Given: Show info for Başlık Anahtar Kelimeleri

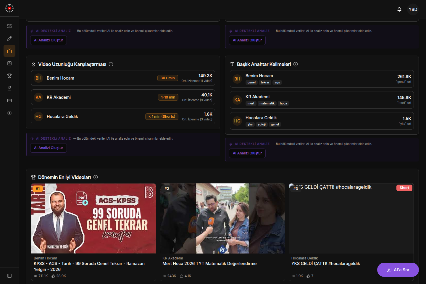Looking at the screenshot, I should [296, 64].
